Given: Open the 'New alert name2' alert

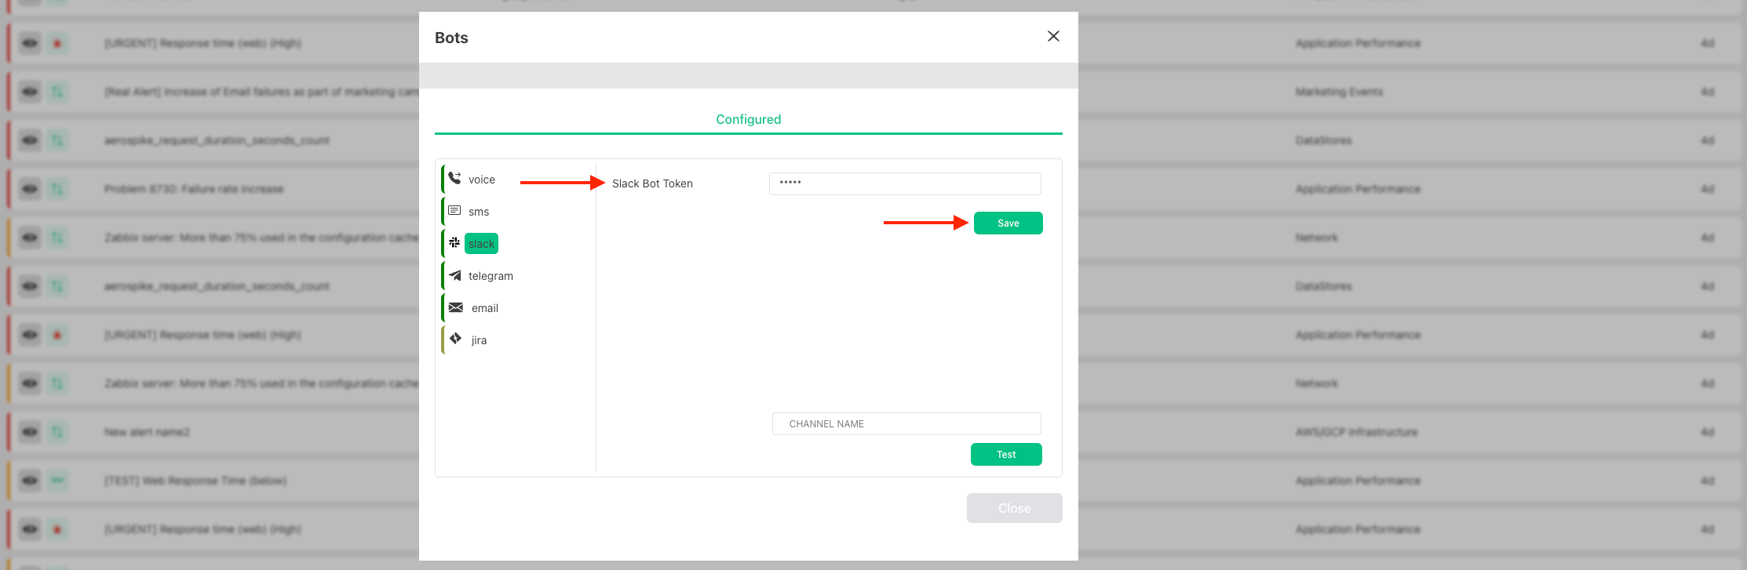Looking at the screenshot, I should pyautogui.click(x=147, y=432).
